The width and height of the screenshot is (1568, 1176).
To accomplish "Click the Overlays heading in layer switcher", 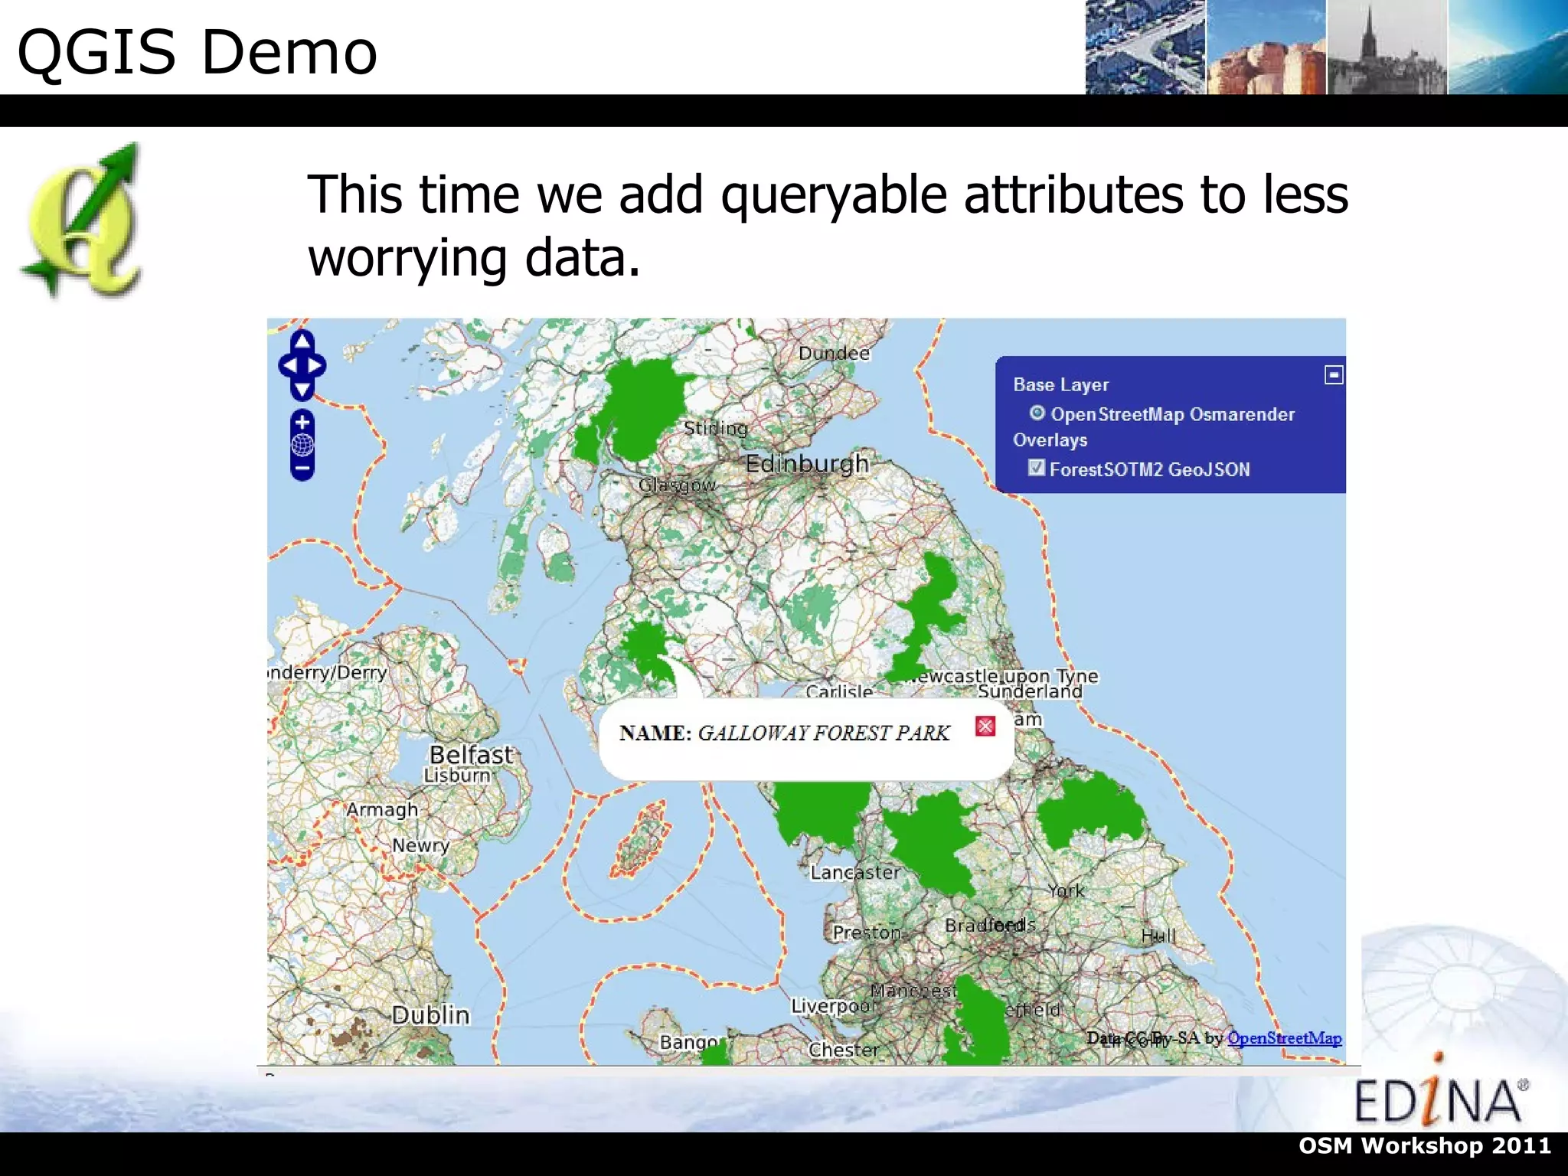I will pos(1050,440).
